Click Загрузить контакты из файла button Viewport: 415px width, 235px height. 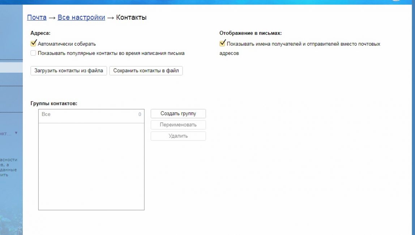(x=69, y=70)
